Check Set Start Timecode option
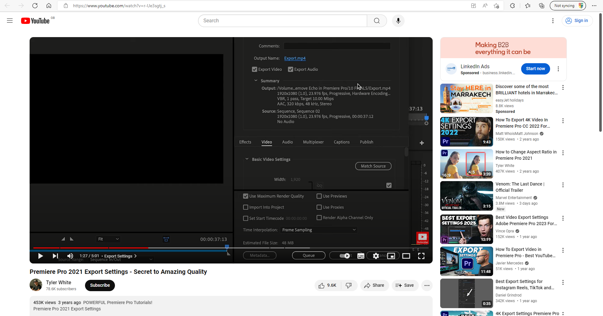The height and width of the screenshot is (316, 603). point(246,218)
